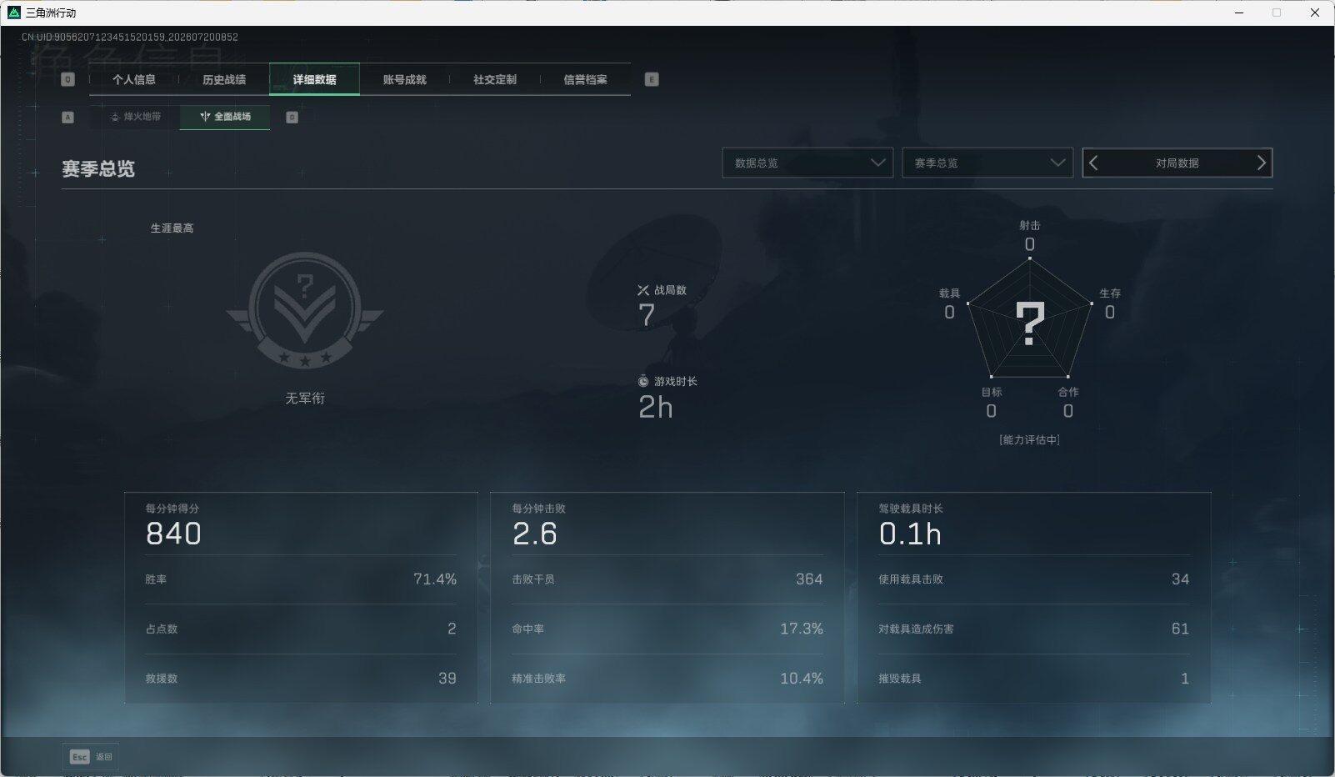Click the 生存 radar axis label
The height and width of the screenshot is (777, 1335).
tap(1110, 293)
